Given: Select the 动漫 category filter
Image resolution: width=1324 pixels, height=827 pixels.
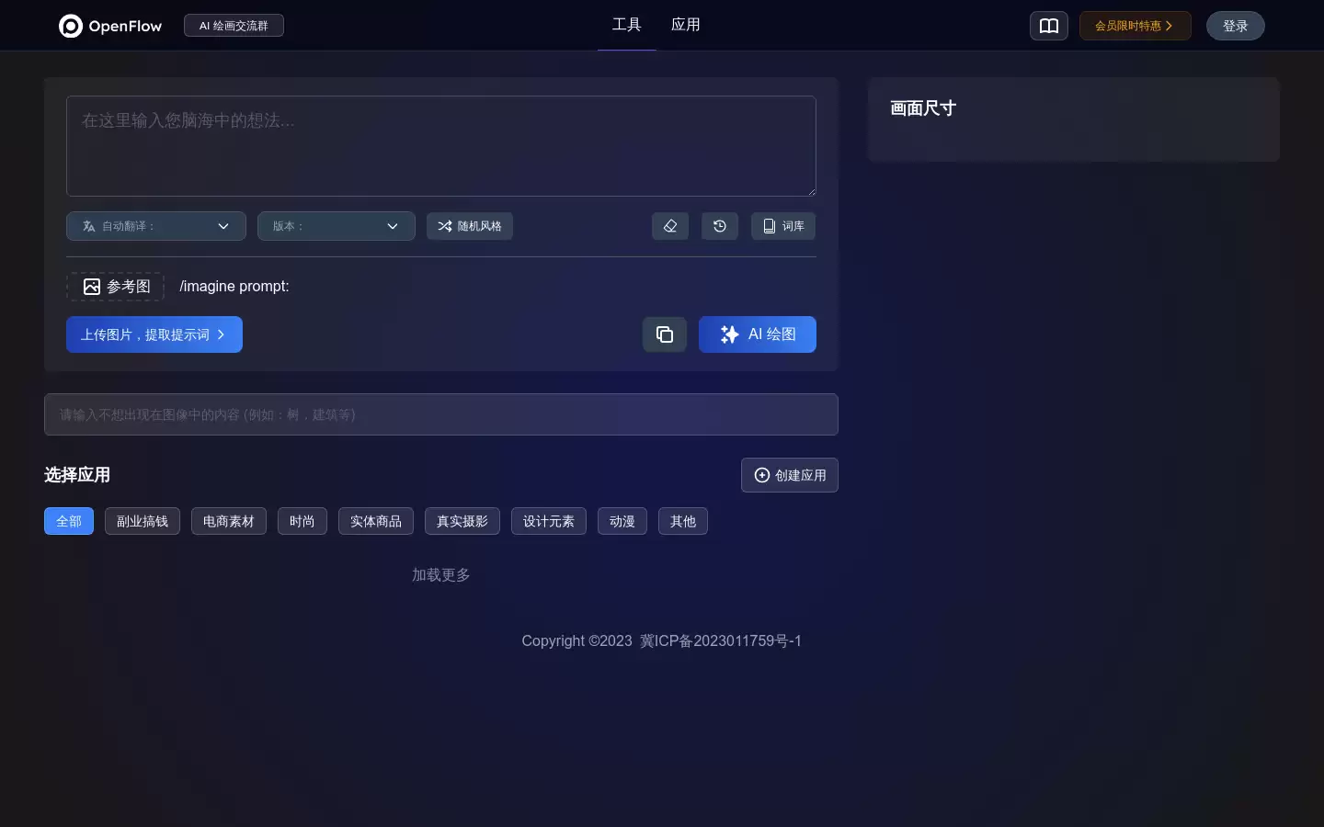Looking at the screenshot, I should pos(622,521).
